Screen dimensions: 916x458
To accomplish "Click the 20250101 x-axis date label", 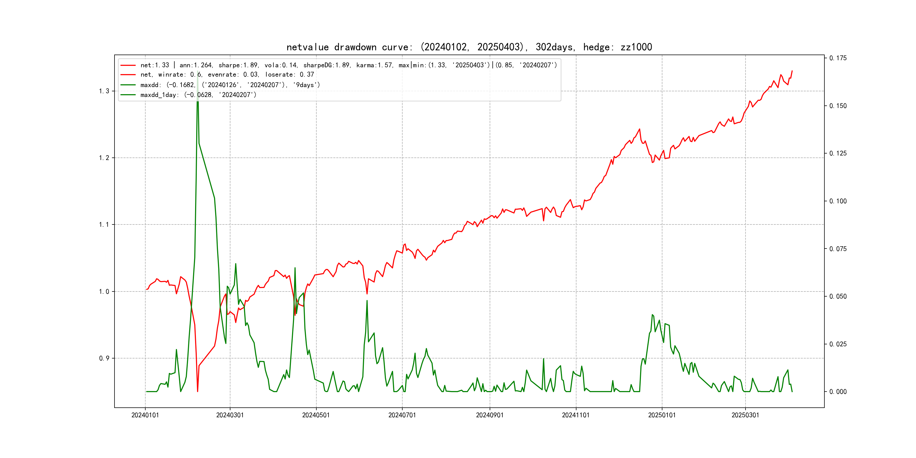I will pos(662,415).
